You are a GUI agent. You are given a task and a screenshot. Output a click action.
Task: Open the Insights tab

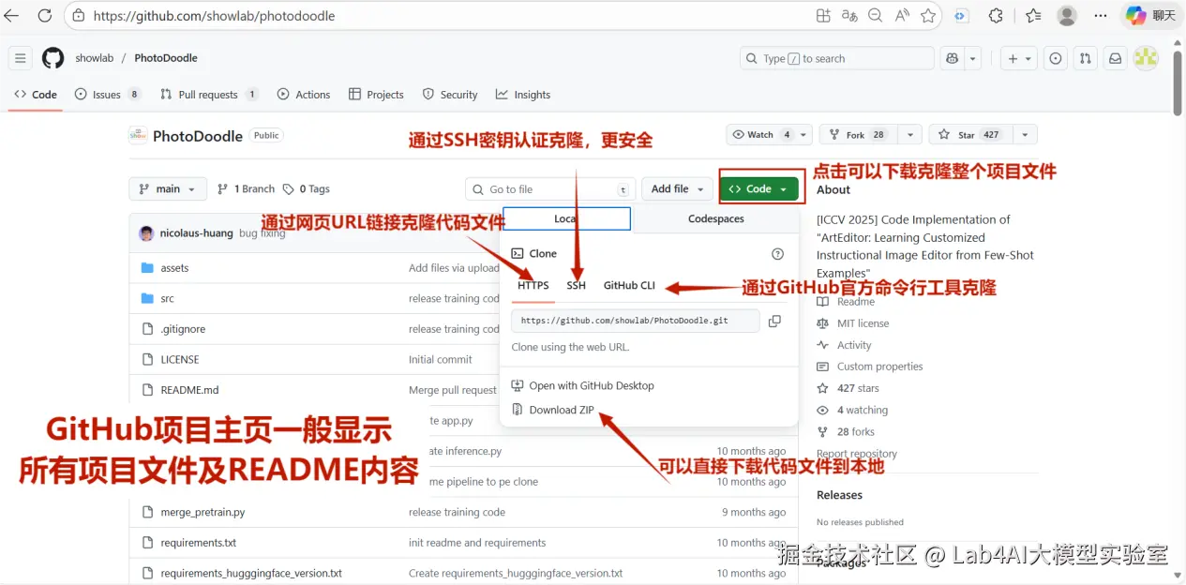(523, 95)
